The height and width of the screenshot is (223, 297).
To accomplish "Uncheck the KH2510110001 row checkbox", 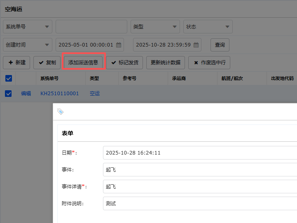I will pos(8,94).
